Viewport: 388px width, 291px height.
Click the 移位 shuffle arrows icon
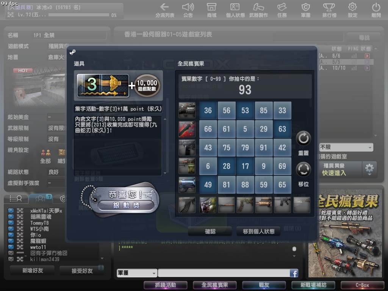[304, 169]
